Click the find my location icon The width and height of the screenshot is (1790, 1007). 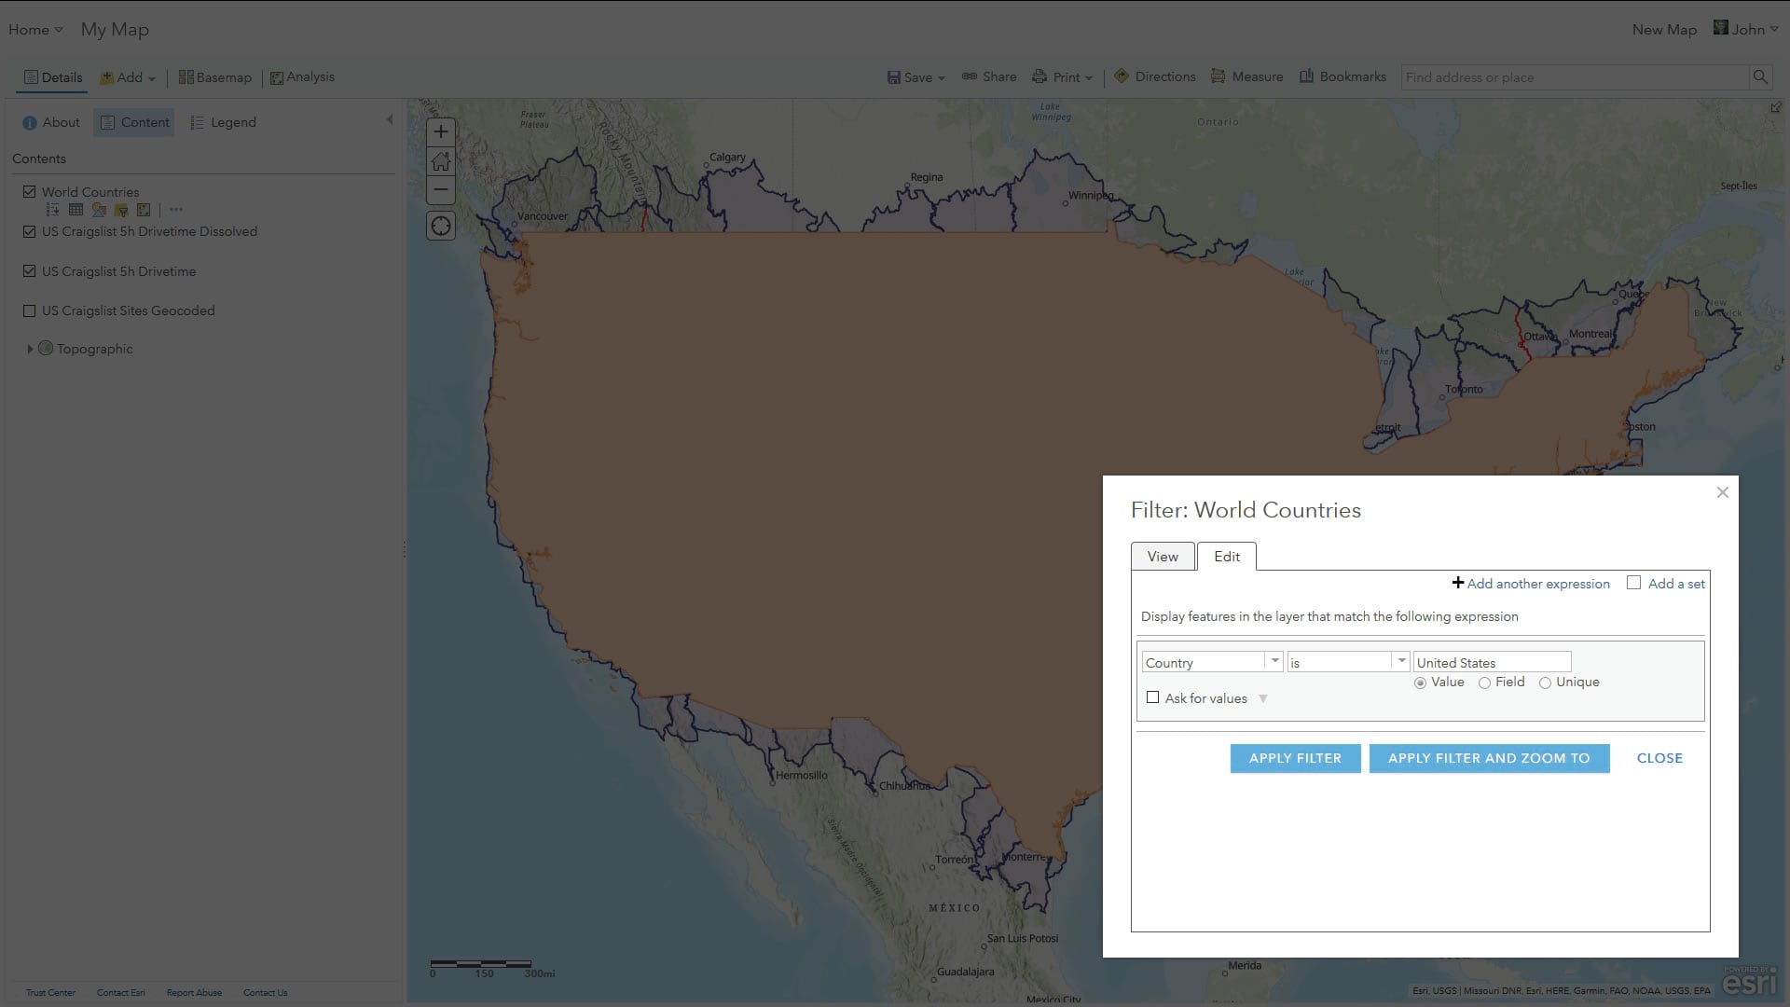[x=441, y=226]
